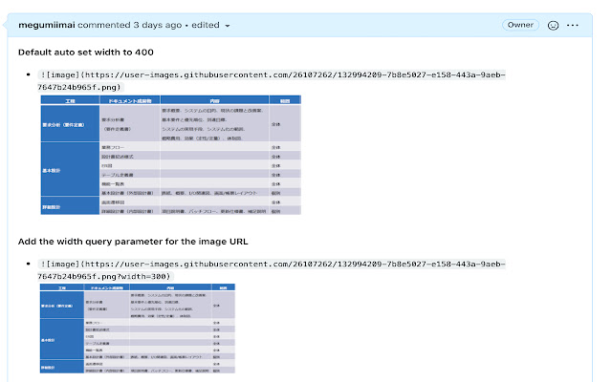The height and width of the screenshot is (382, 612).
Task: Click the Owner badge label
Action: [x=520, y=25]
